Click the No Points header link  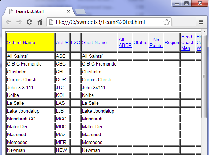click(156, 43)
